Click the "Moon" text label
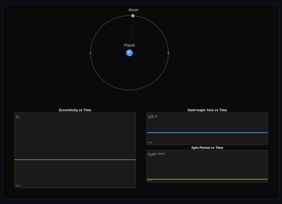 [134, 10]
